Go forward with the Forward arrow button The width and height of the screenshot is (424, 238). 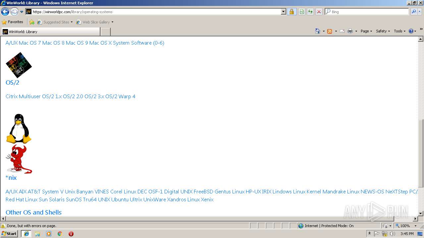click(14, 12)
